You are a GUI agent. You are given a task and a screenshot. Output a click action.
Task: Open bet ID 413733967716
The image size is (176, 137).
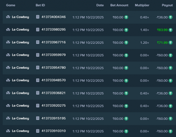pos(54,42)
